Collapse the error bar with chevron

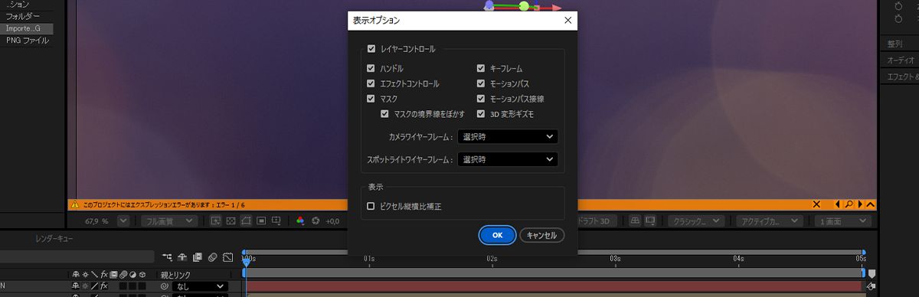click(871, 204)
